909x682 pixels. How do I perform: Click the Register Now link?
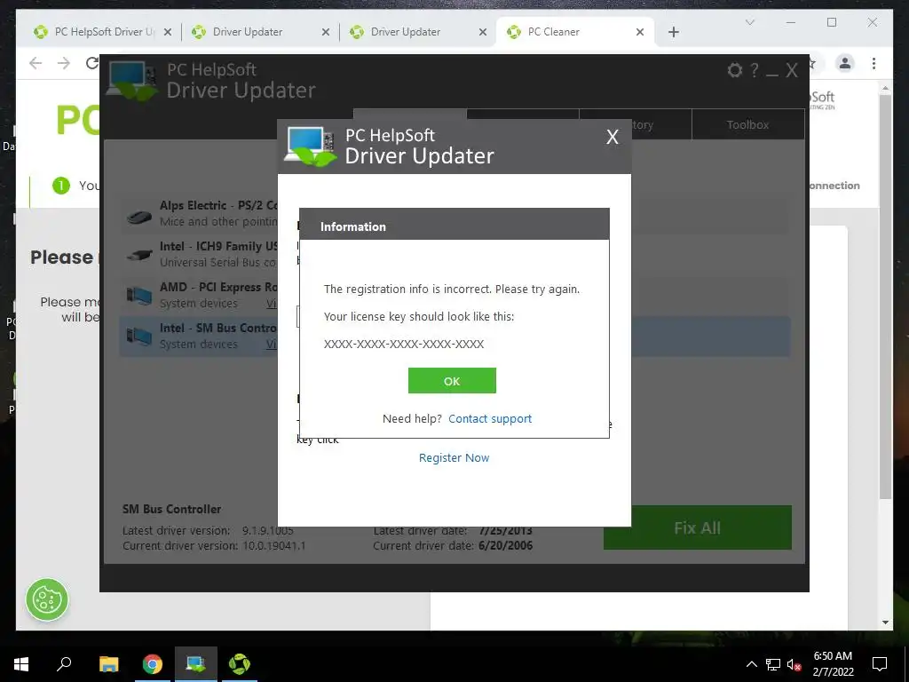point(454,457)
